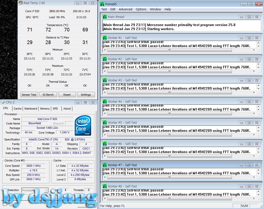Run the XS Bench benchmark

pos(48,95)
